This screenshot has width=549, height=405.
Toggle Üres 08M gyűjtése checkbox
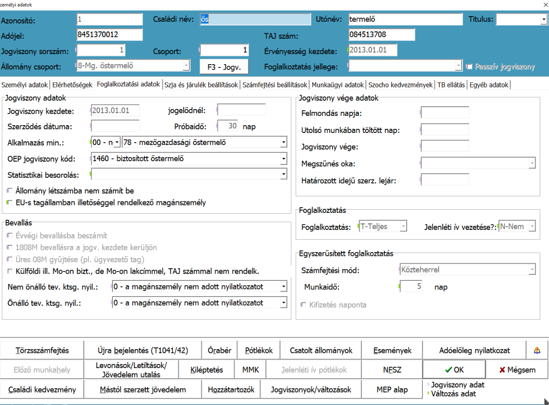tap(10, 259)
